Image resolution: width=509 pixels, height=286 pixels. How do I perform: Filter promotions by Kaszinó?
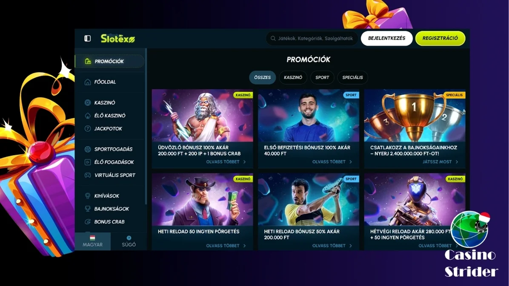click(x=293, y=77)
